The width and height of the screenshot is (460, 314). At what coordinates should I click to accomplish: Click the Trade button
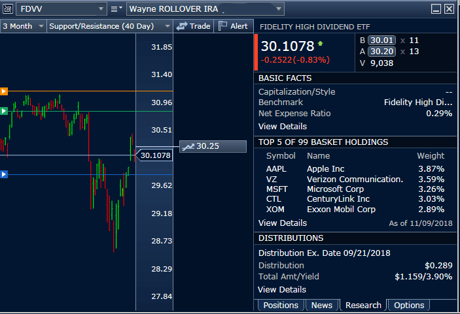click(x=194, y=26)
